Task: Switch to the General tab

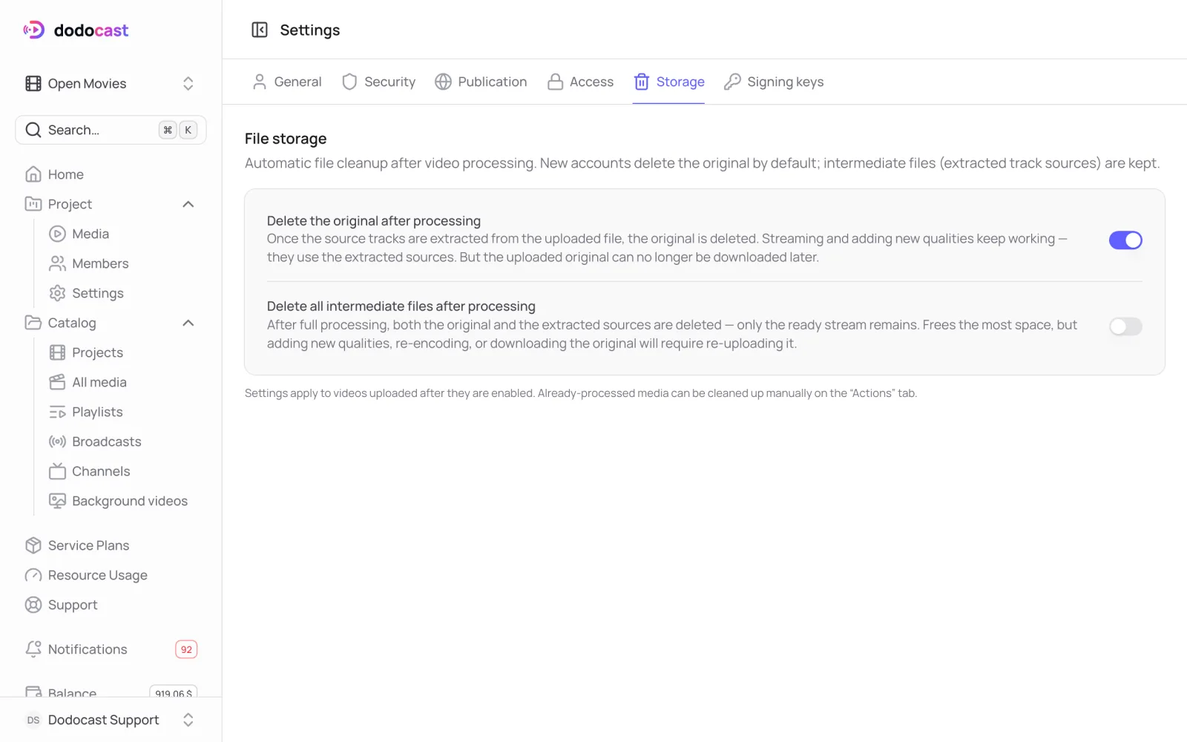Action: (x=287, y=82)
